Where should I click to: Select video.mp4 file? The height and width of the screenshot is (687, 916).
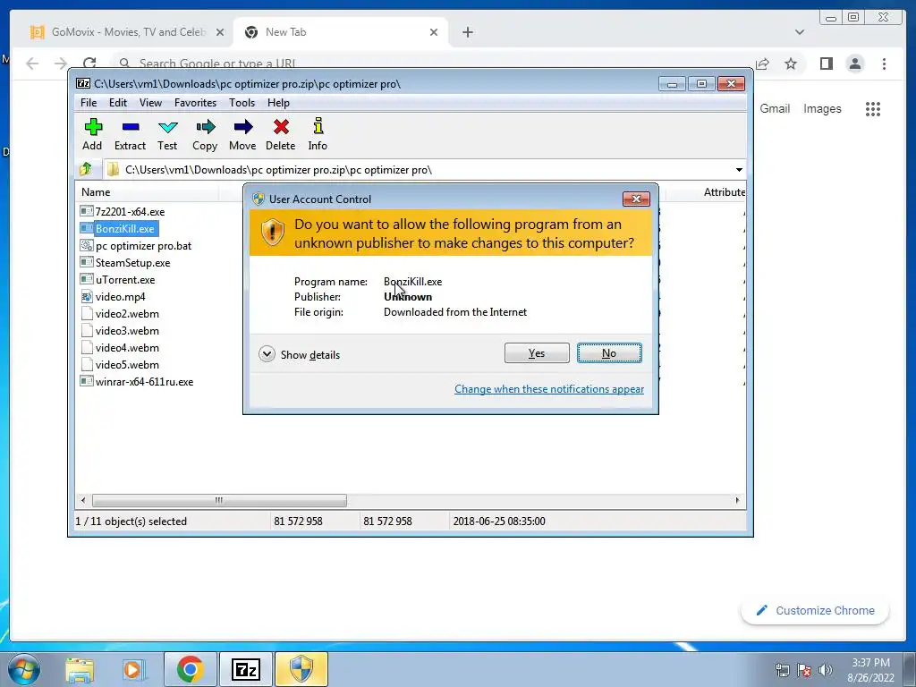114,297
